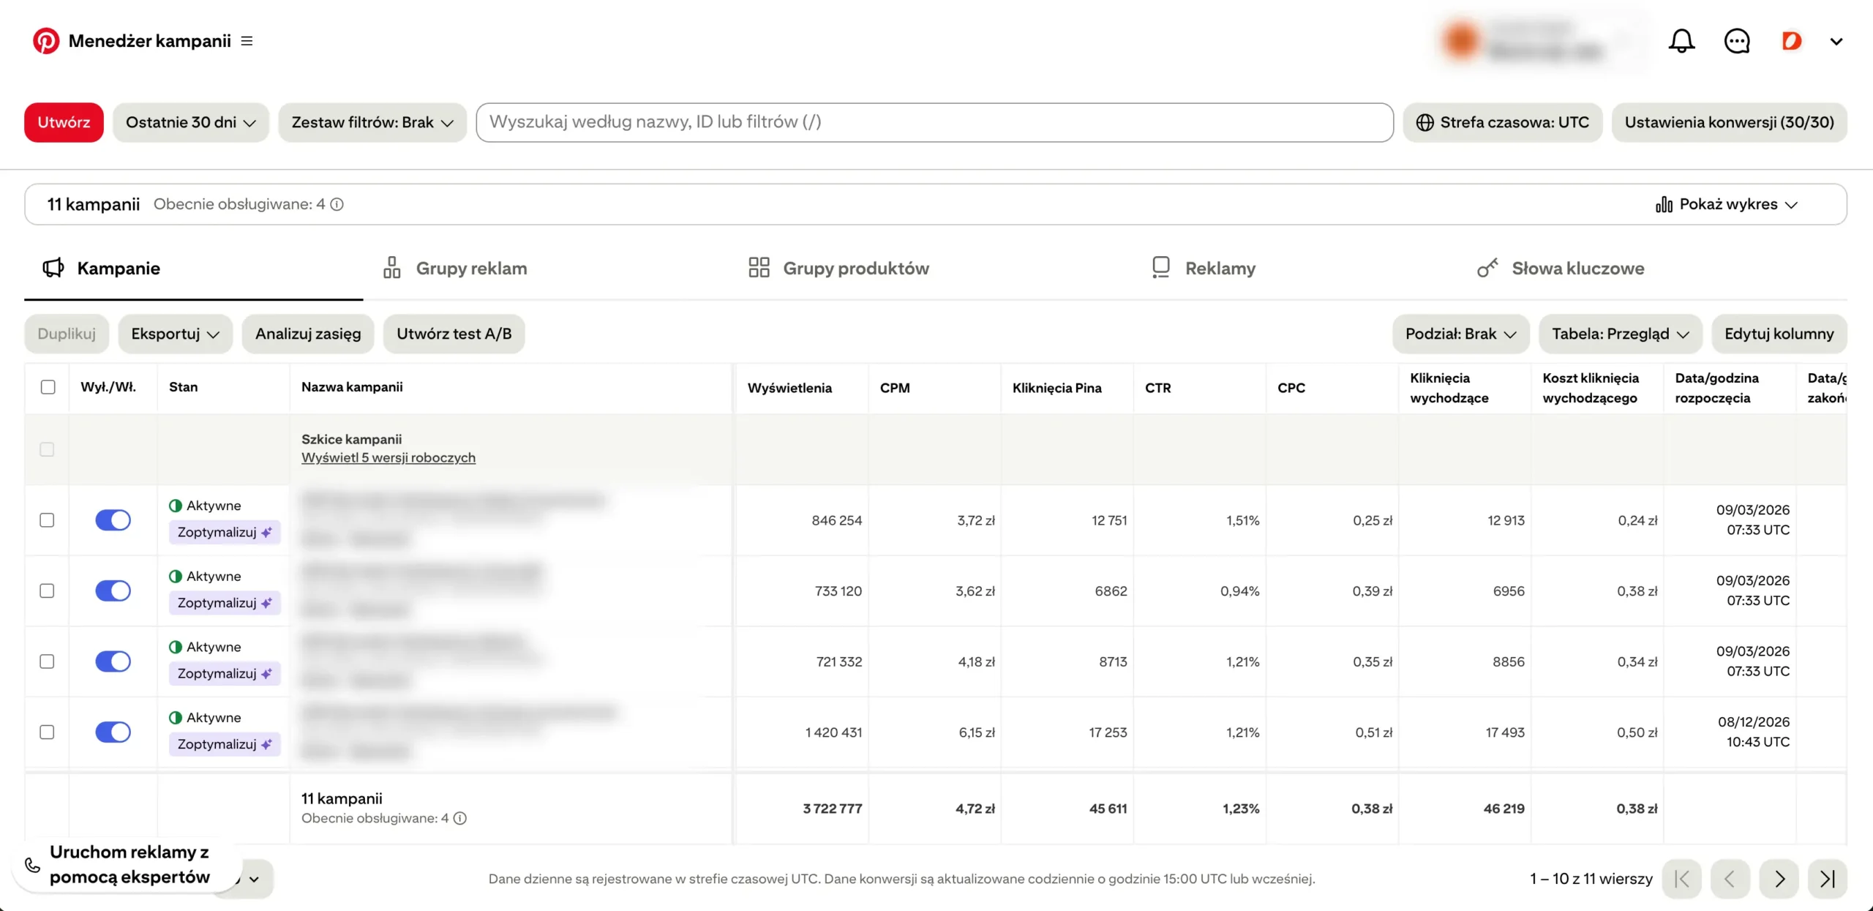Image resolution: width=1873 pixels, height=911 pixels.
Task: Click the Edytuj kolumny button
Action: click(x=1779, y=334)
